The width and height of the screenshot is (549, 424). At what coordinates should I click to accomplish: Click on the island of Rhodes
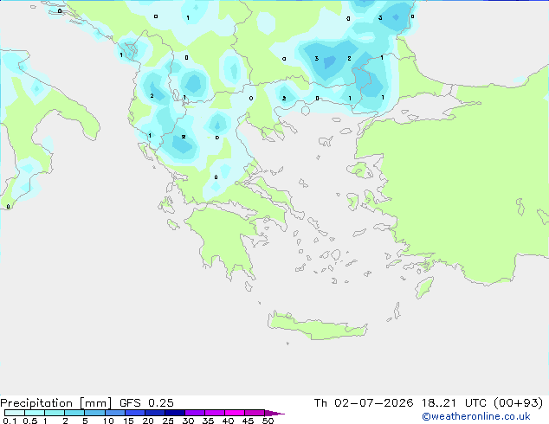tap(424, 287)
